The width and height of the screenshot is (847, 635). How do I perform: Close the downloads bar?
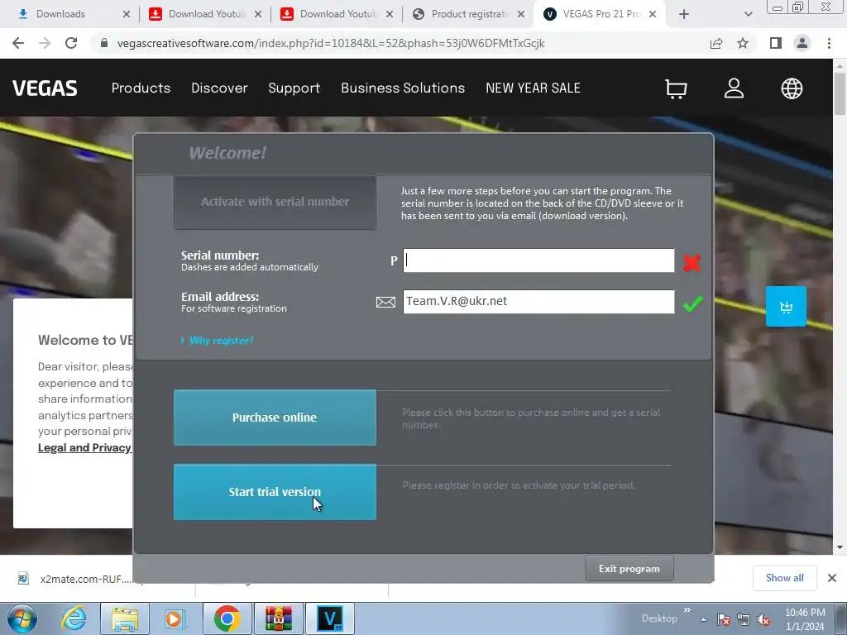pyautogui.click(x=832, y=578)
